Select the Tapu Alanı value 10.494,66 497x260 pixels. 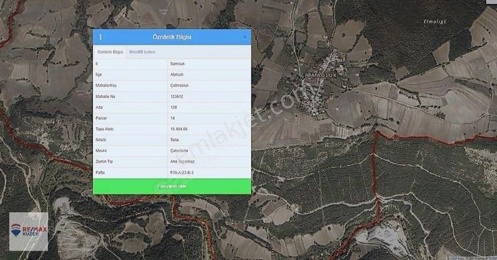click(179, 129)
